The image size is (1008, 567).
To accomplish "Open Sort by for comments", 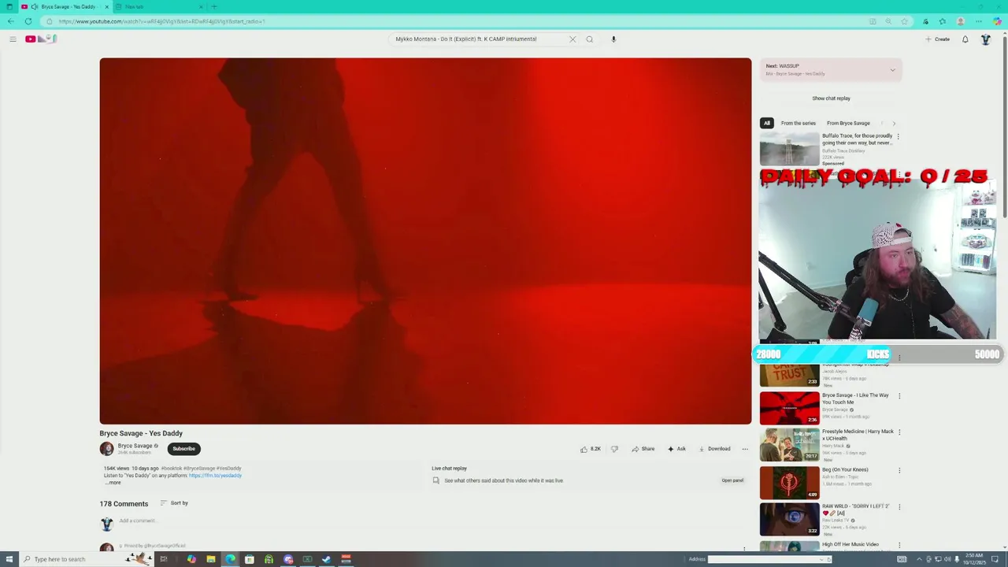I will tap(174, 503).
